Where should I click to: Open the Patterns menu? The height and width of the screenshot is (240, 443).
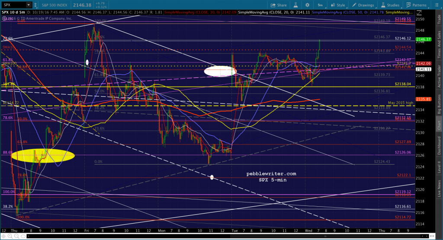417,5
